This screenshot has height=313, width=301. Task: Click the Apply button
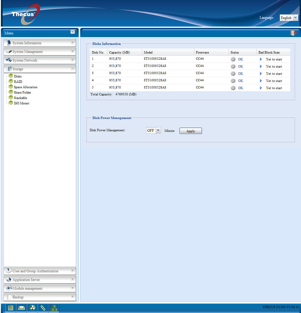[191, 131]
